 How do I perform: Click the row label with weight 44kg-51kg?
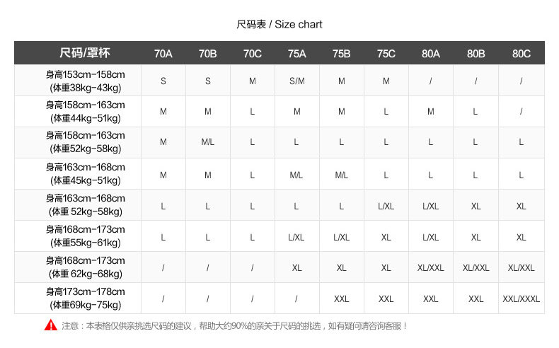click(85, 111)
